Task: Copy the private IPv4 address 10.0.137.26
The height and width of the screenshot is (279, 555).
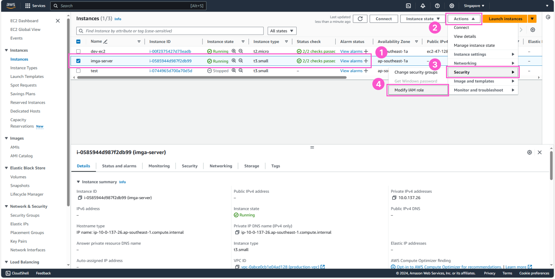Action: click(394, 198)
